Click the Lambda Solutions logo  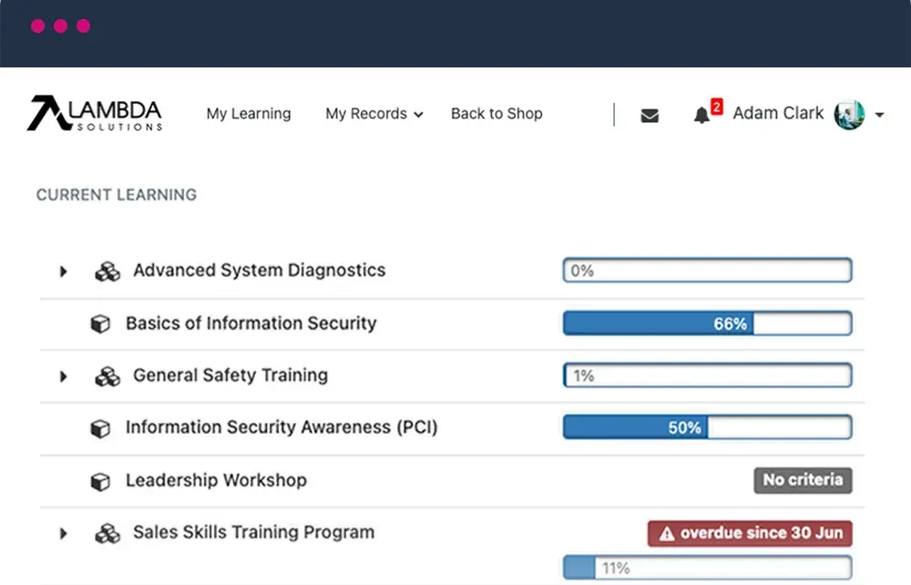(x=95, y=113)
